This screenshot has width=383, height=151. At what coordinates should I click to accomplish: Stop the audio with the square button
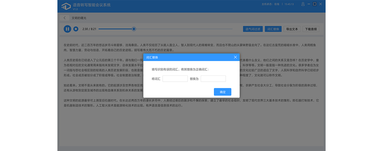coord(76,29)
